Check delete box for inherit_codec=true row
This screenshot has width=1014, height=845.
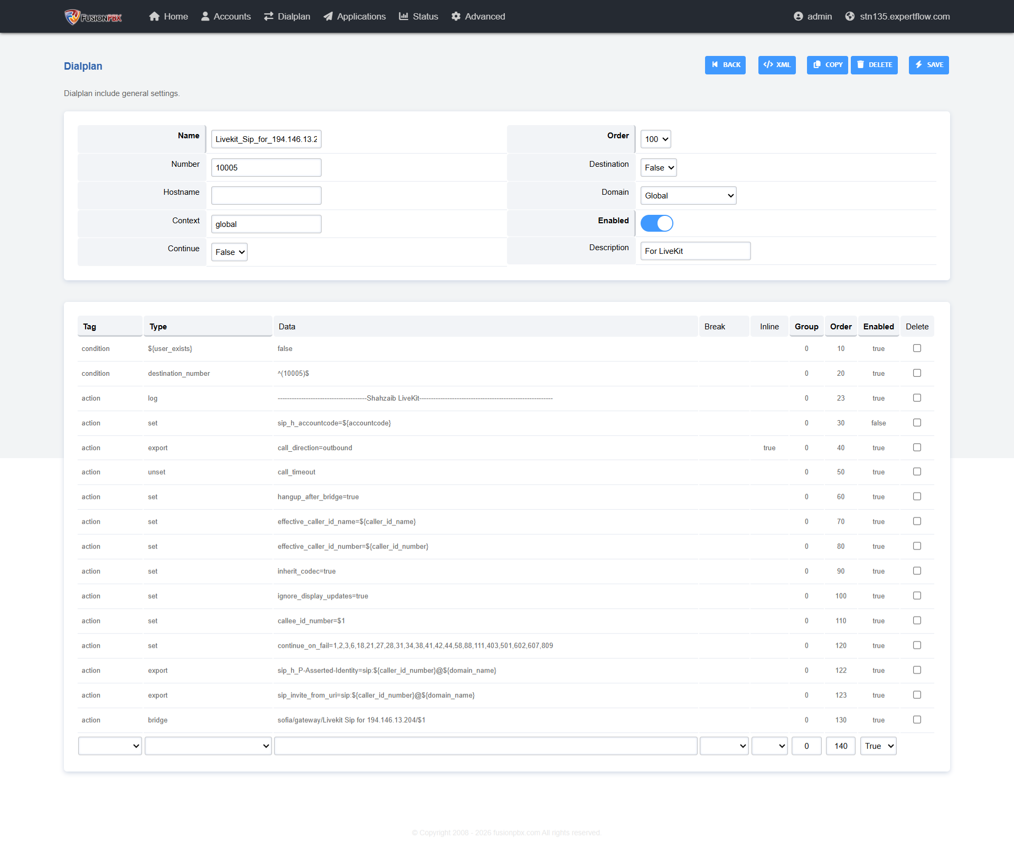point(917,571)
